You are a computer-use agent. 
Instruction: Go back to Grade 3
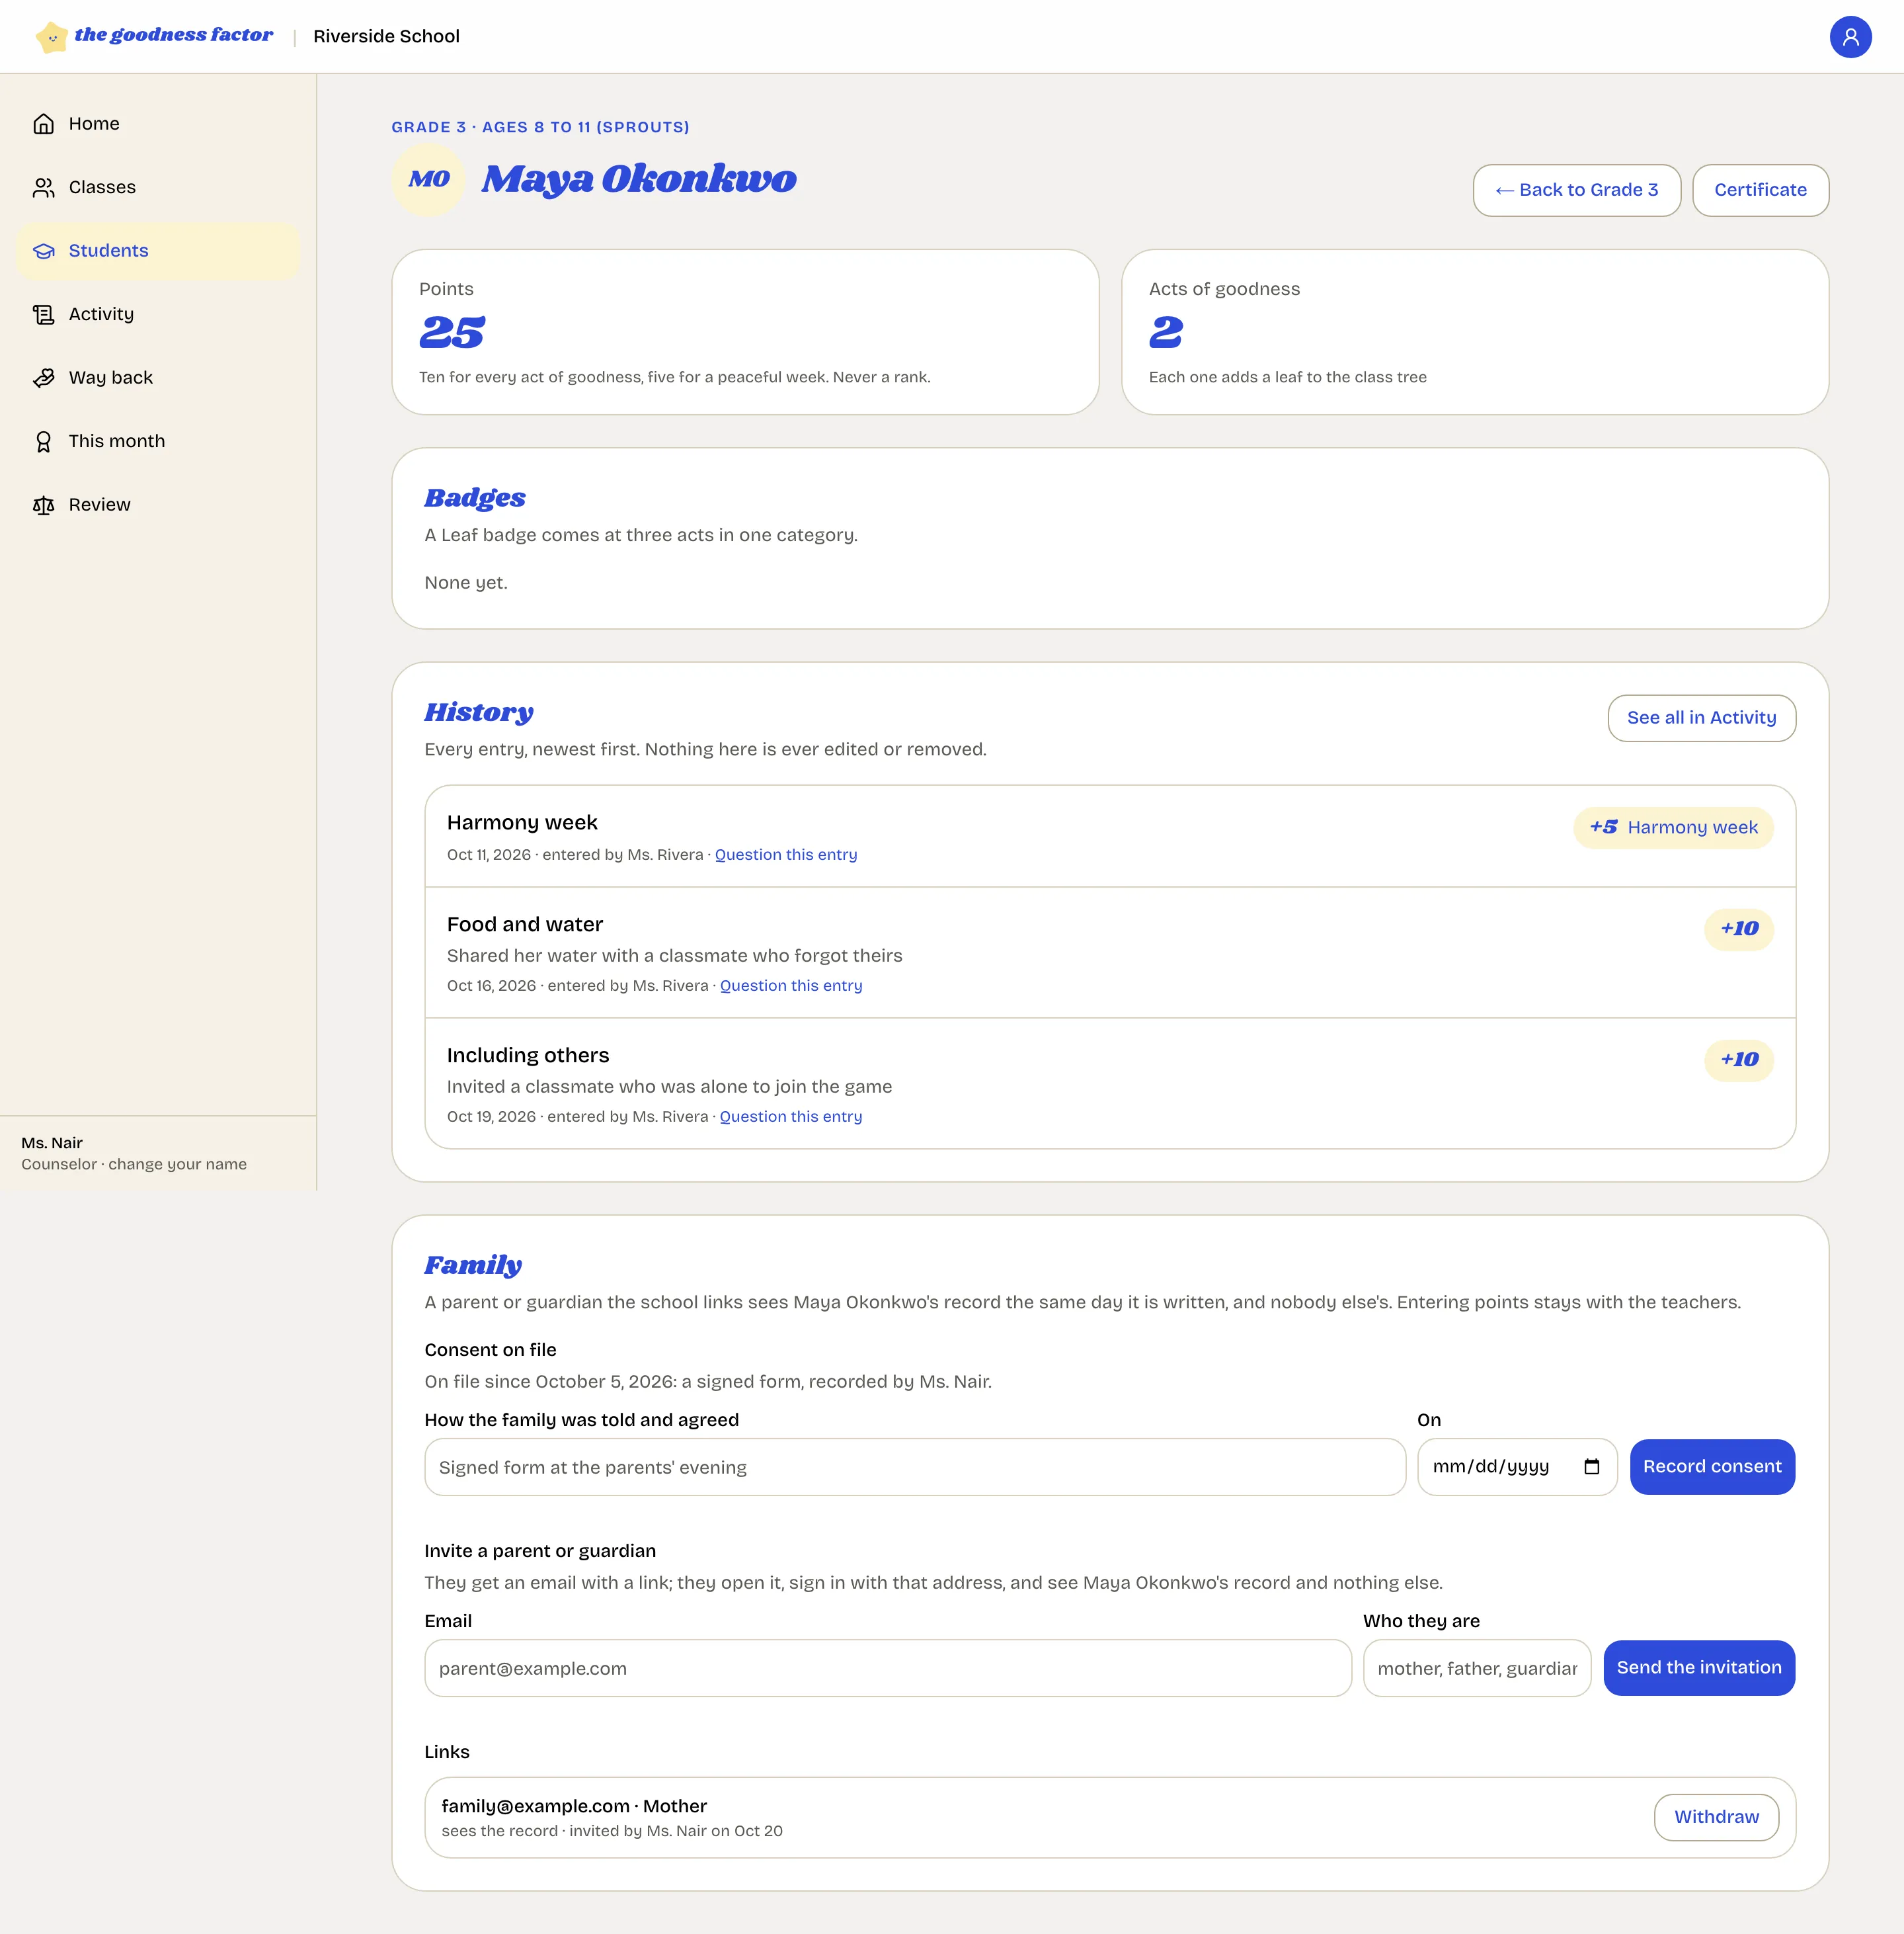(x=1576, y=190)
